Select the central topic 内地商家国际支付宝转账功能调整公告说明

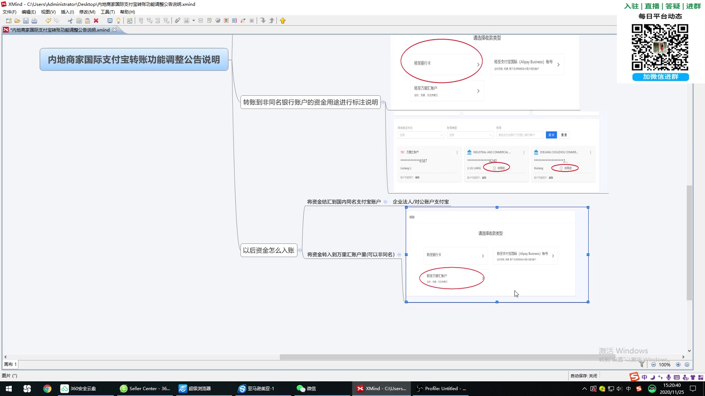(134, 59)
